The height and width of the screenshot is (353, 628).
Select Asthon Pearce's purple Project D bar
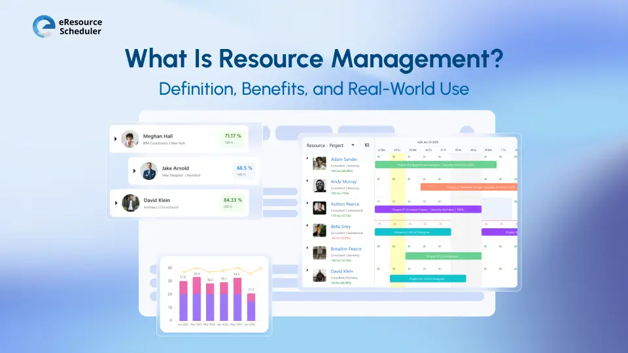(428, 209)
